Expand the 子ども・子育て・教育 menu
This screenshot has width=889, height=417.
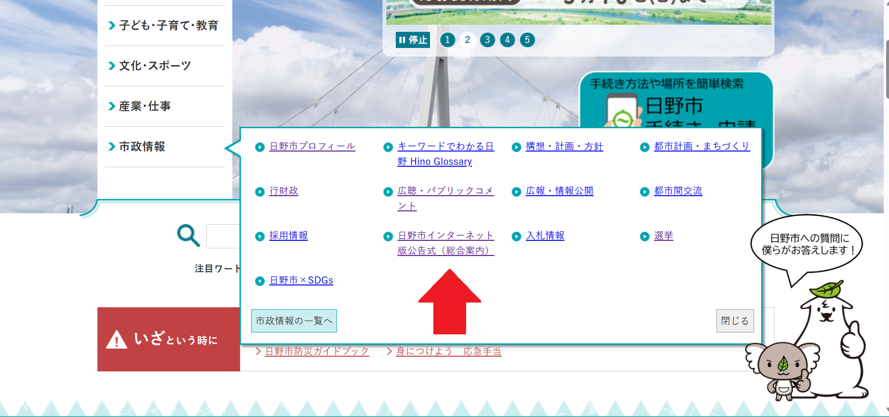(164, 26)
